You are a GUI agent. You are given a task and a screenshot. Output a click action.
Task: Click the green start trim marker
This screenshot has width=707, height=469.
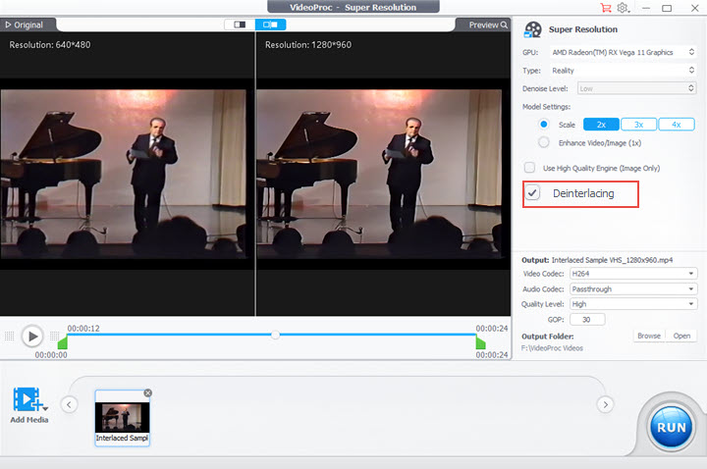click(63, 343)
